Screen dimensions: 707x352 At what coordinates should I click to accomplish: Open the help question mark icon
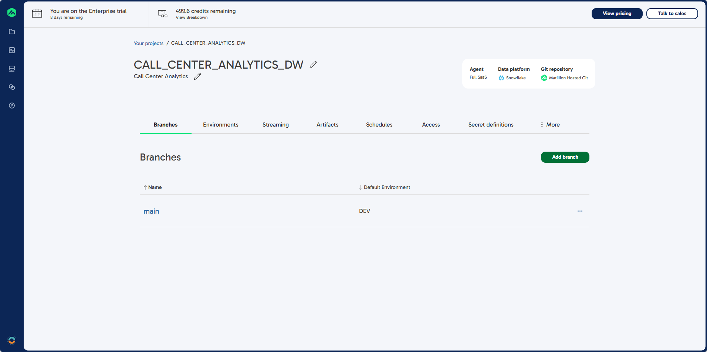(x=12, y=106)
